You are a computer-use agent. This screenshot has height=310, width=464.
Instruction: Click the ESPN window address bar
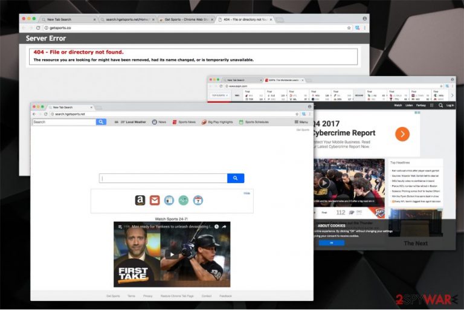tap(334, 86)
